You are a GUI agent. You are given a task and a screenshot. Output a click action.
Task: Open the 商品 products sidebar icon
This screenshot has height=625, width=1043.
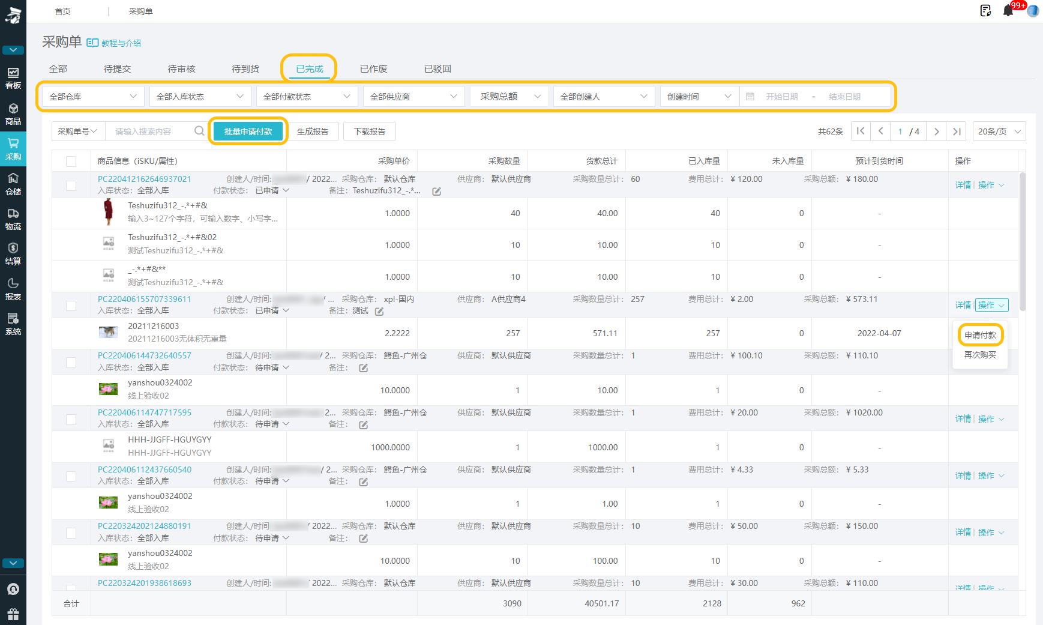tap(13, 114)
